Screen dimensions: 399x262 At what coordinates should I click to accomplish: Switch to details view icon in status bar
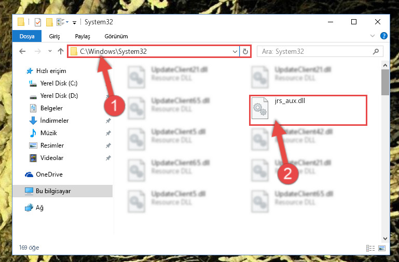pyautogui.click(x=370, y=248)
